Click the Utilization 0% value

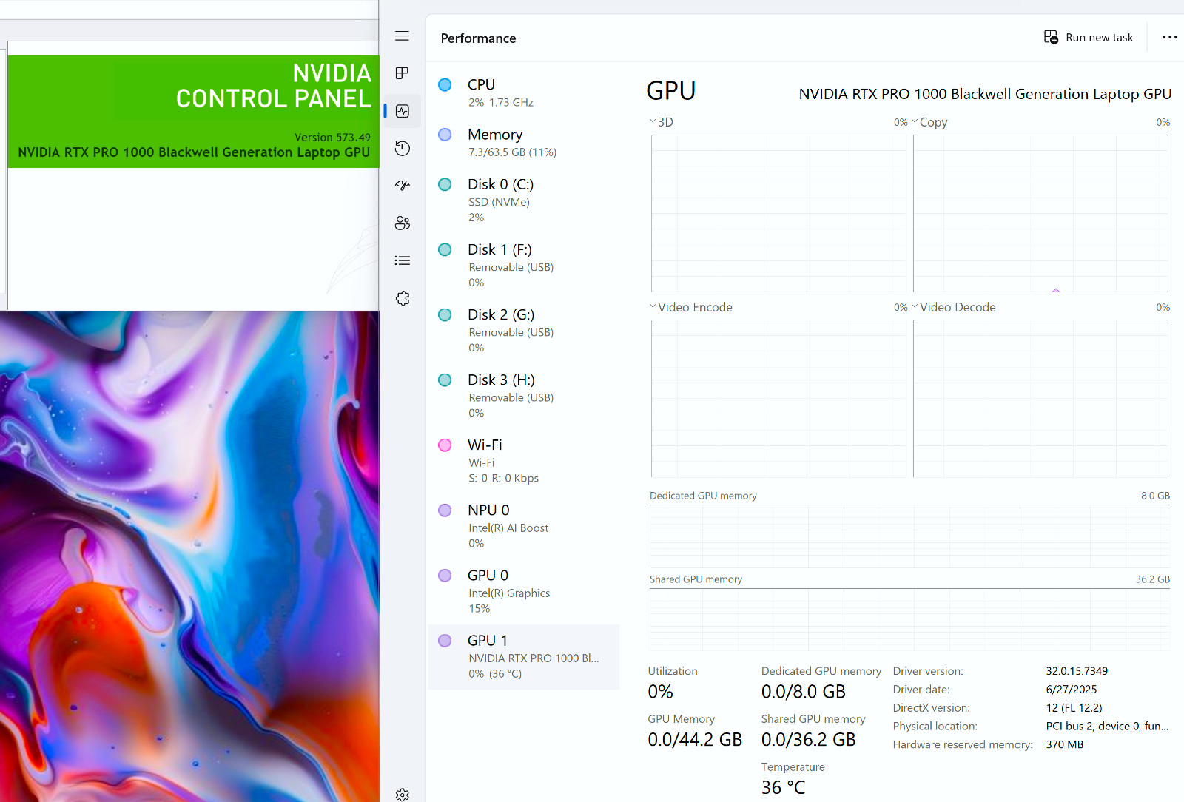coord(660,692)
